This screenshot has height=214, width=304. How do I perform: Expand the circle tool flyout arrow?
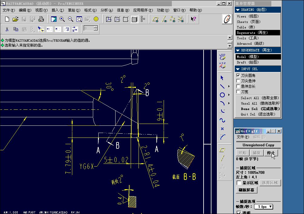[229, 95]
